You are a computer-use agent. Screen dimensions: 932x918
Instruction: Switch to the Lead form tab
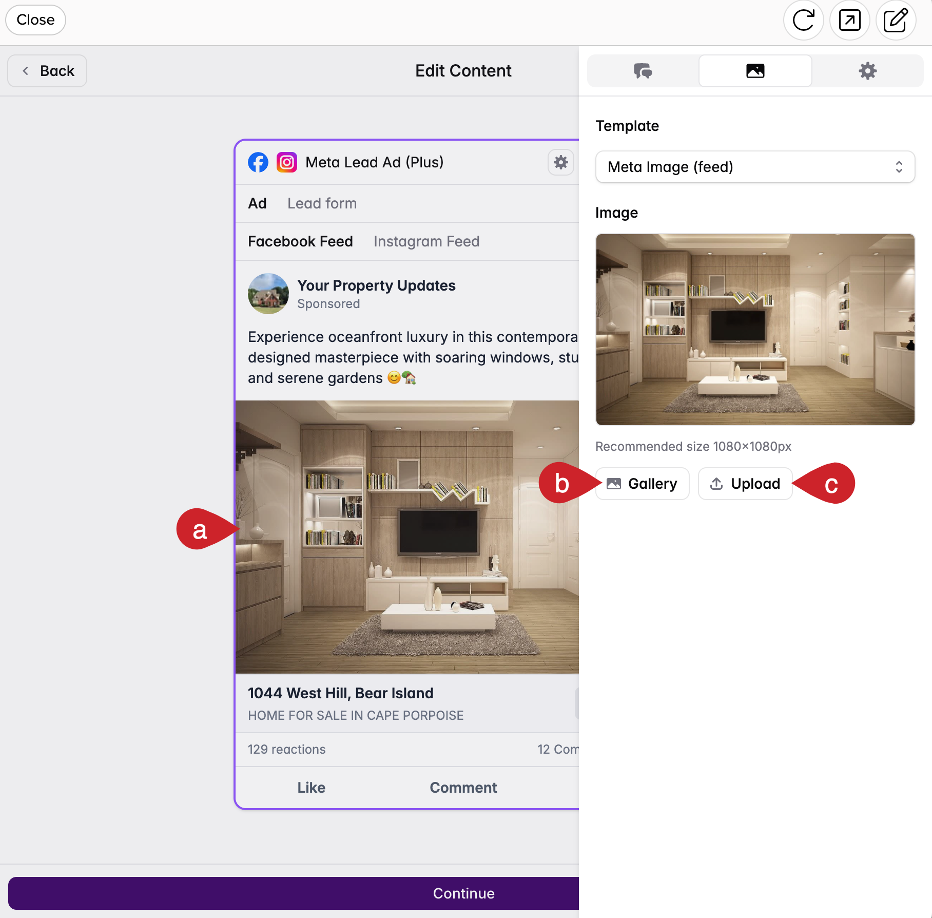coord(322,203)
